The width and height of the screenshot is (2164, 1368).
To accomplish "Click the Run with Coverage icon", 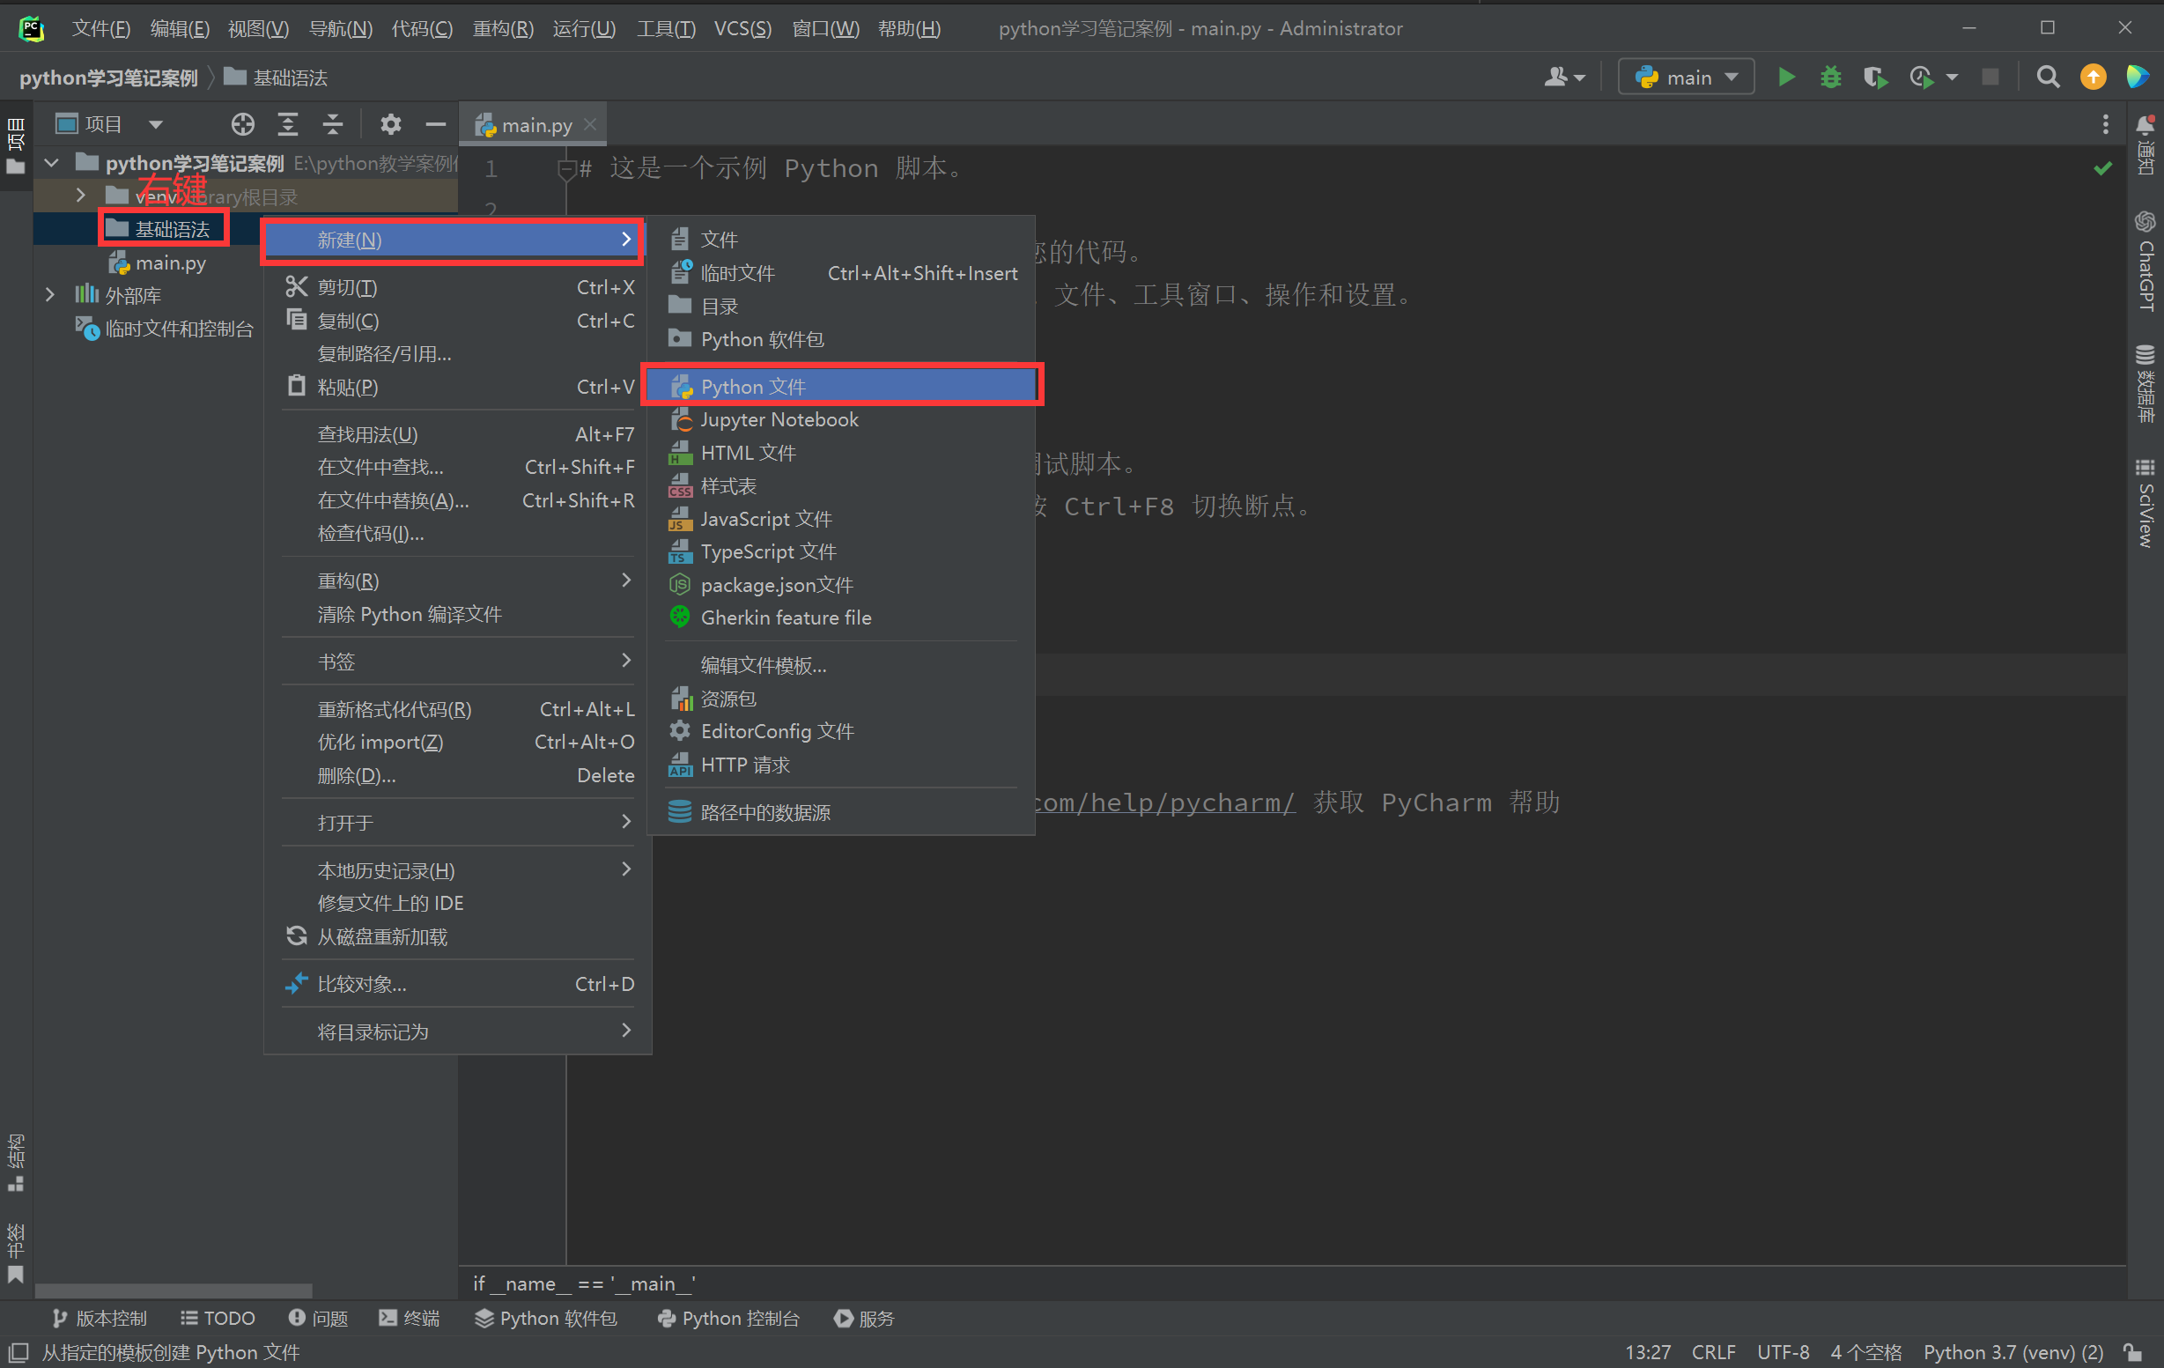I will (x=1874, y=78).
